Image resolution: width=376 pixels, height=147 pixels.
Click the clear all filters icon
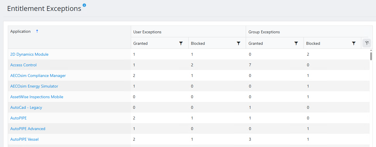[367, 43]
